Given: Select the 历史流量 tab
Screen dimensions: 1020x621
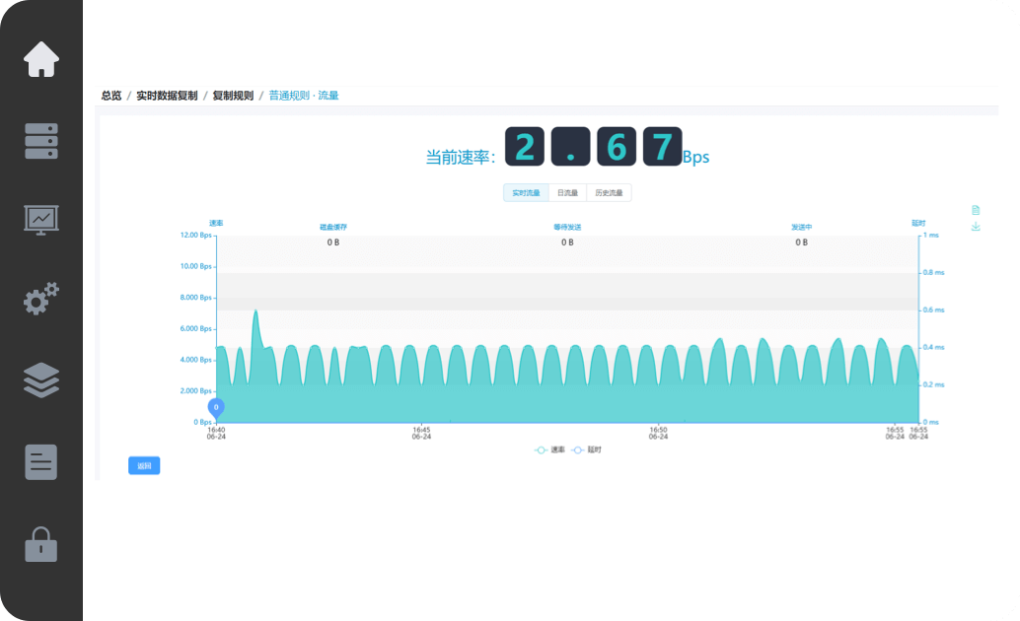Looking at the screenshot, I should point(609,193).
